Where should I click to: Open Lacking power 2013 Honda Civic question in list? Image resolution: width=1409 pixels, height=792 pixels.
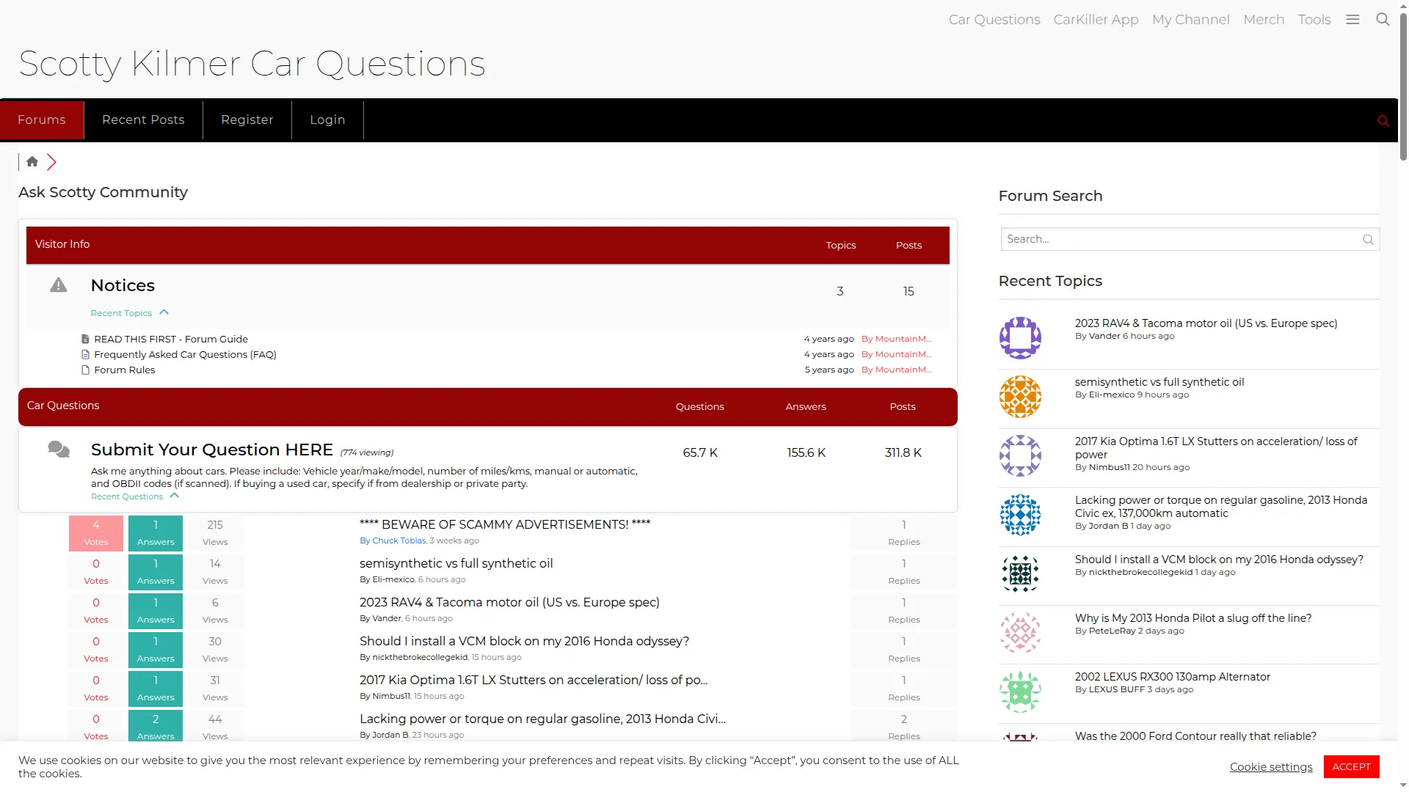542,719
